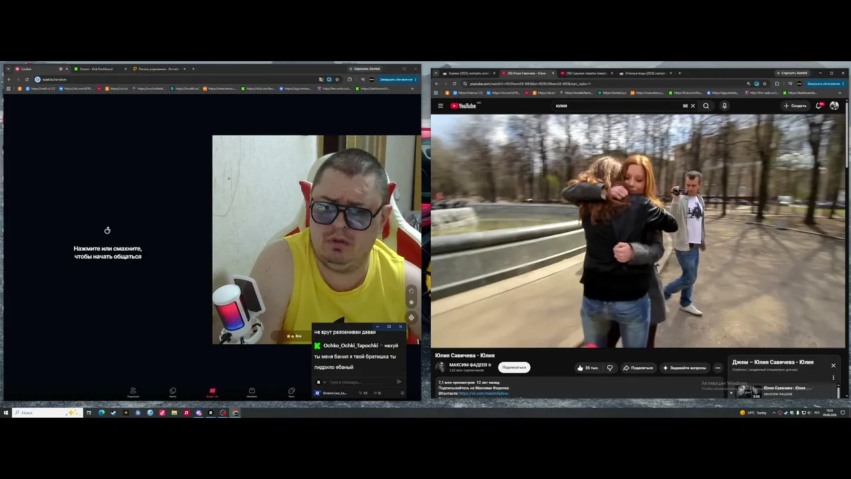
Task: Click the Юлия Савичева playlist thumbnail
Action: click(x=749, y=391)
